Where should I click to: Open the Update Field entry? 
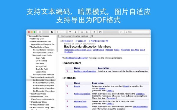41,72
